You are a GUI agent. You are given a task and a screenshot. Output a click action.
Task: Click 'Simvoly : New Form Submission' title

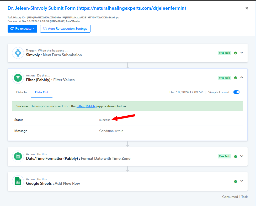54,55
